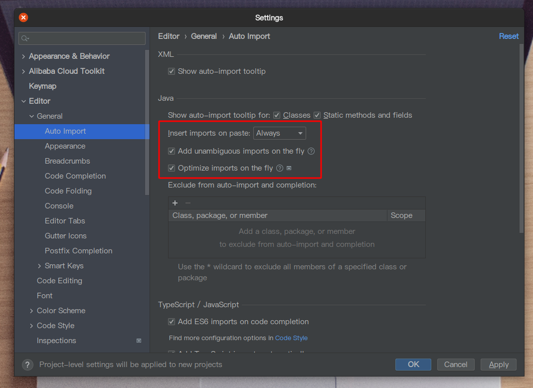The image size is (533, 388).
Task: Uncheck Optimize imports on the fly
Action: point(172,169)
